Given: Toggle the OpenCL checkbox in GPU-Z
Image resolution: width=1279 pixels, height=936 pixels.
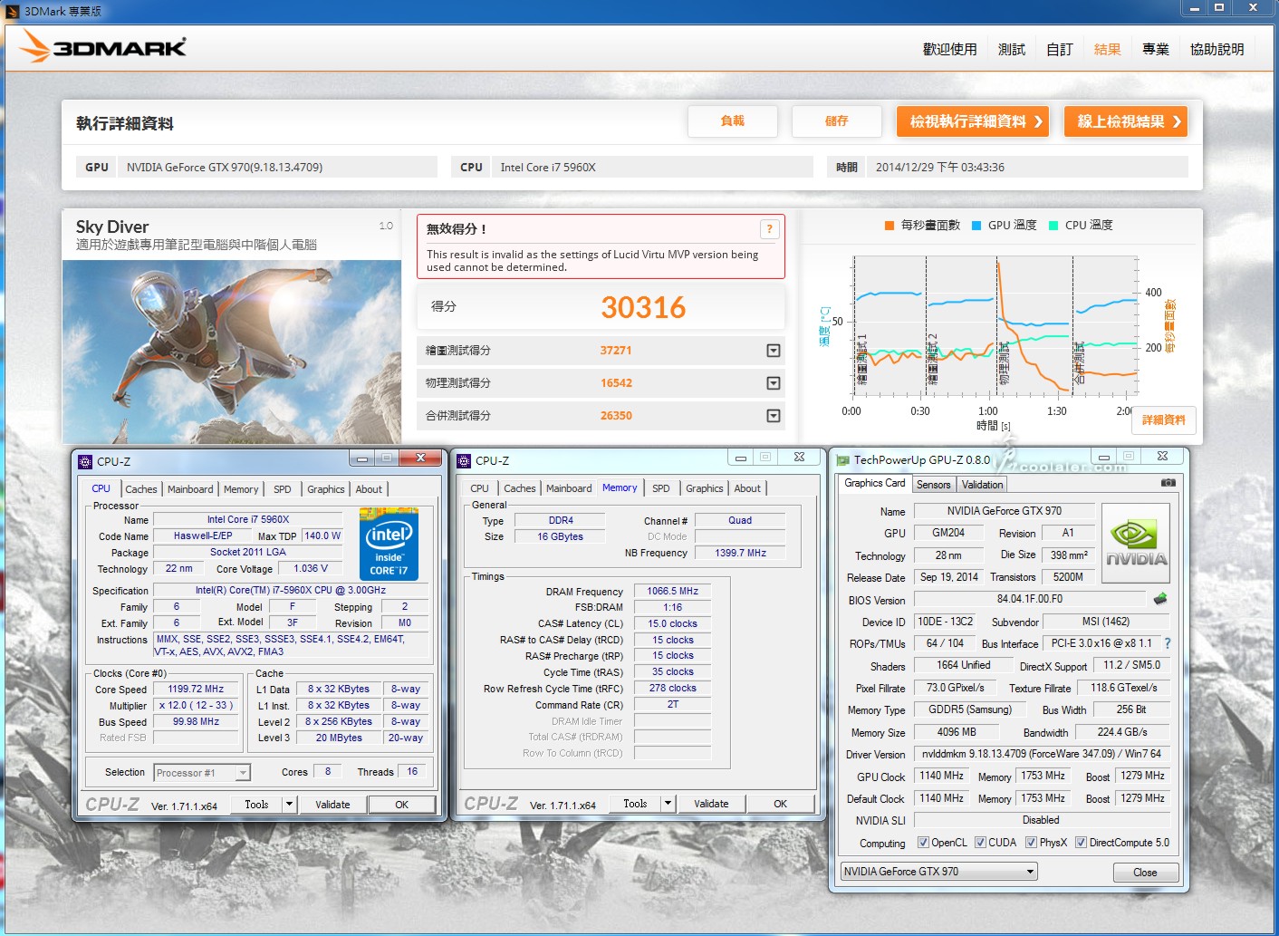Looking at the screenshot, I should [923, 843].
